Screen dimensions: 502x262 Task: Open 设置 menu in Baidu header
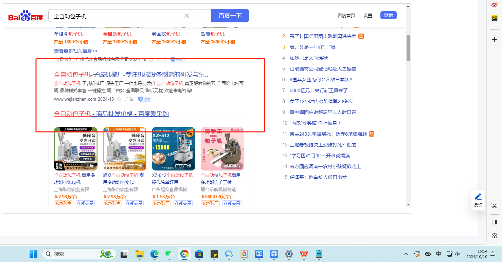point(368,16)
